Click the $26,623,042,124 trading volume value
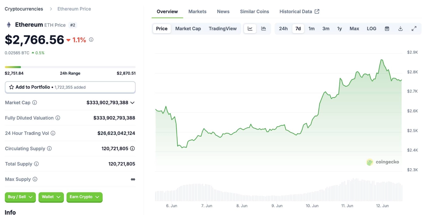The image size is (424, 215). 116,133
